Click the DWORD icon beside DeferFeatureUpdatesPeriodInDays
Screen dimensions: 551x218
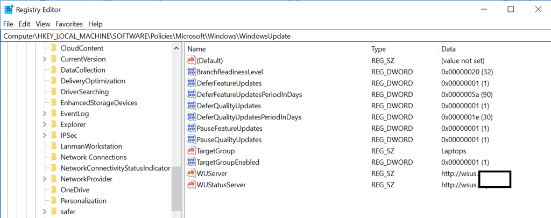[x=191, y=94]
